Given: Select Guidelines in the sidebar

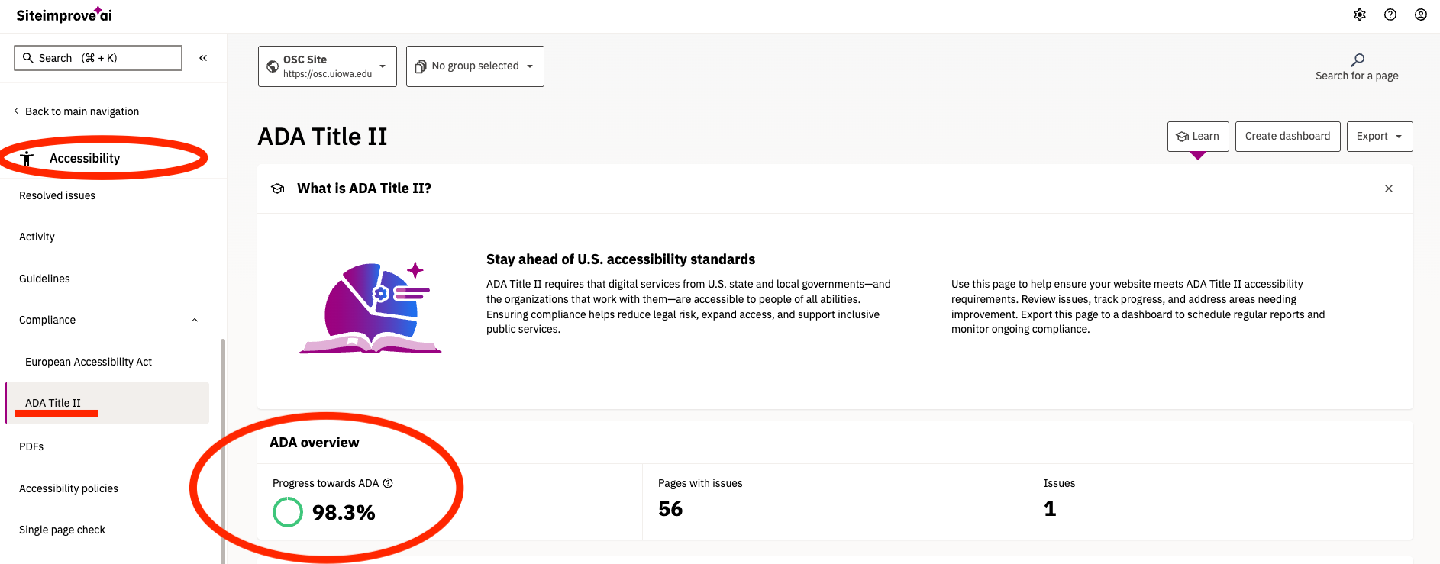Looking at the screenshot, I should [x=44, y=278].
